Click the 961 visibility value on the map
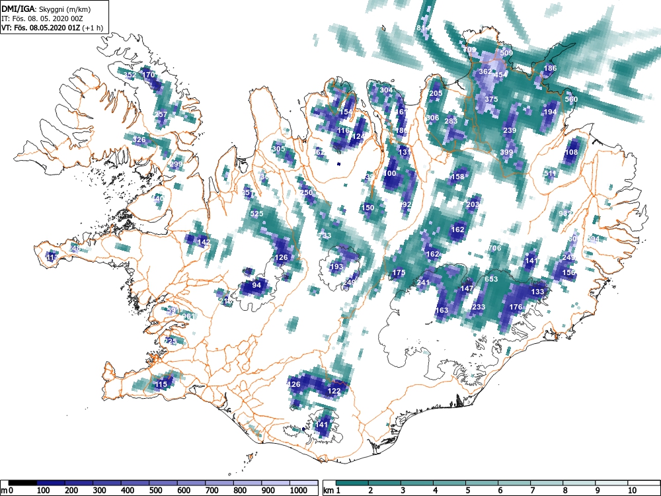 click(188, 316)
